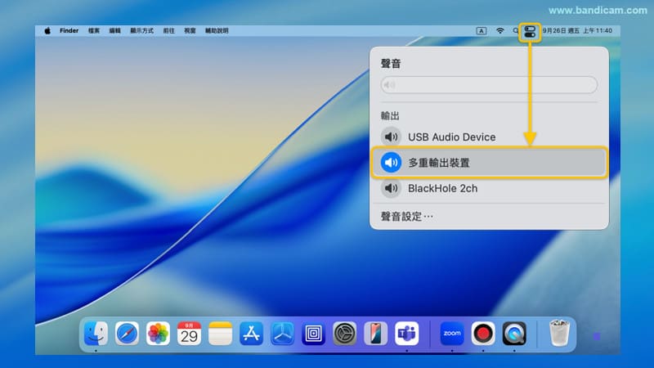Viewport: 654px width, 368px height.
Task: Open the Notes app in Dock
Action: coord(220,334)
